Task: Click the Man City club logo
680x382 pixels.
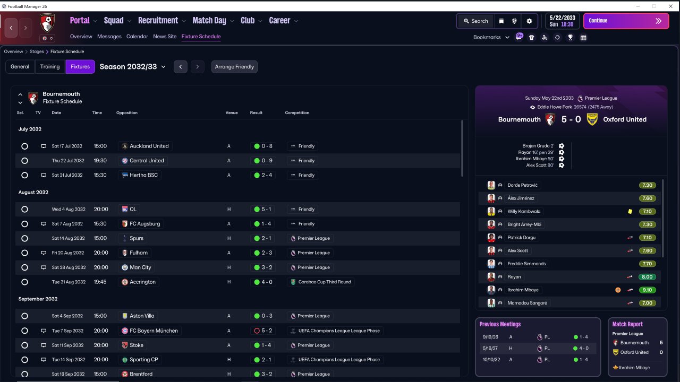Action: pos(124,267)
